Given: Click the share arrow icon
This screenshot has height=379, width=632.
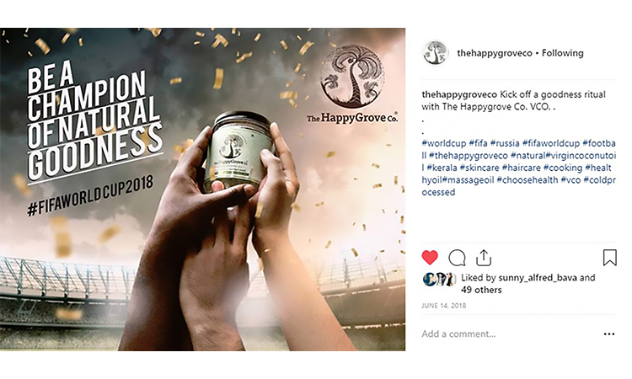Looking at the screenshot, I should tap(484, 258).
